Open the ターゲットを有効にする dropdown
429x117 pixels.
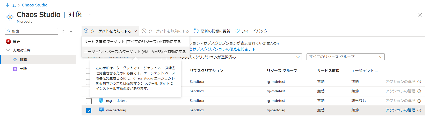(x=111, y=31)
